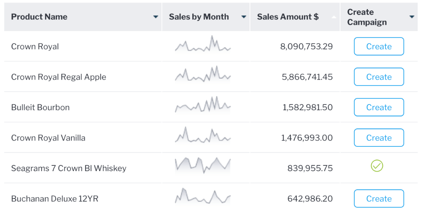Create a campaign for Crown Royal Vanilla
This screenshot has width=421, height=213.
379,138
